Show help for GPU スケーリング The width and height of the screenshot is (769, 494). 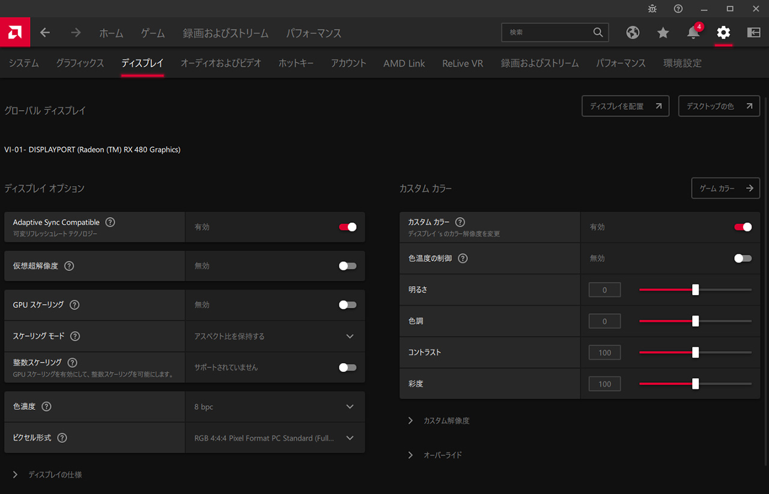[x=74, y=305]
